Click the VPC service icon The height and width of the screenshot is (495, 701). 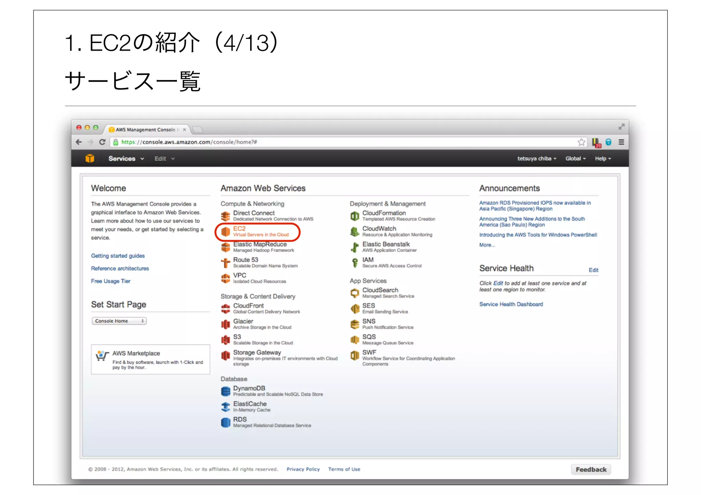225,278
